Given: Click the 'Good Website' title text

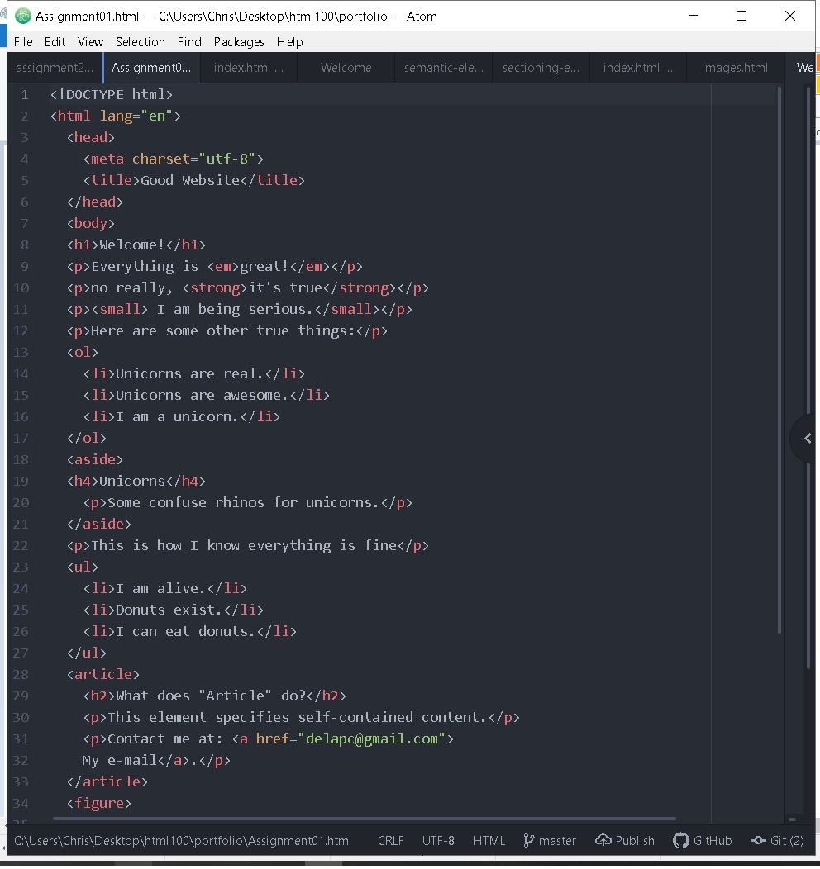Looking at the screenshot, I should 190,181.
